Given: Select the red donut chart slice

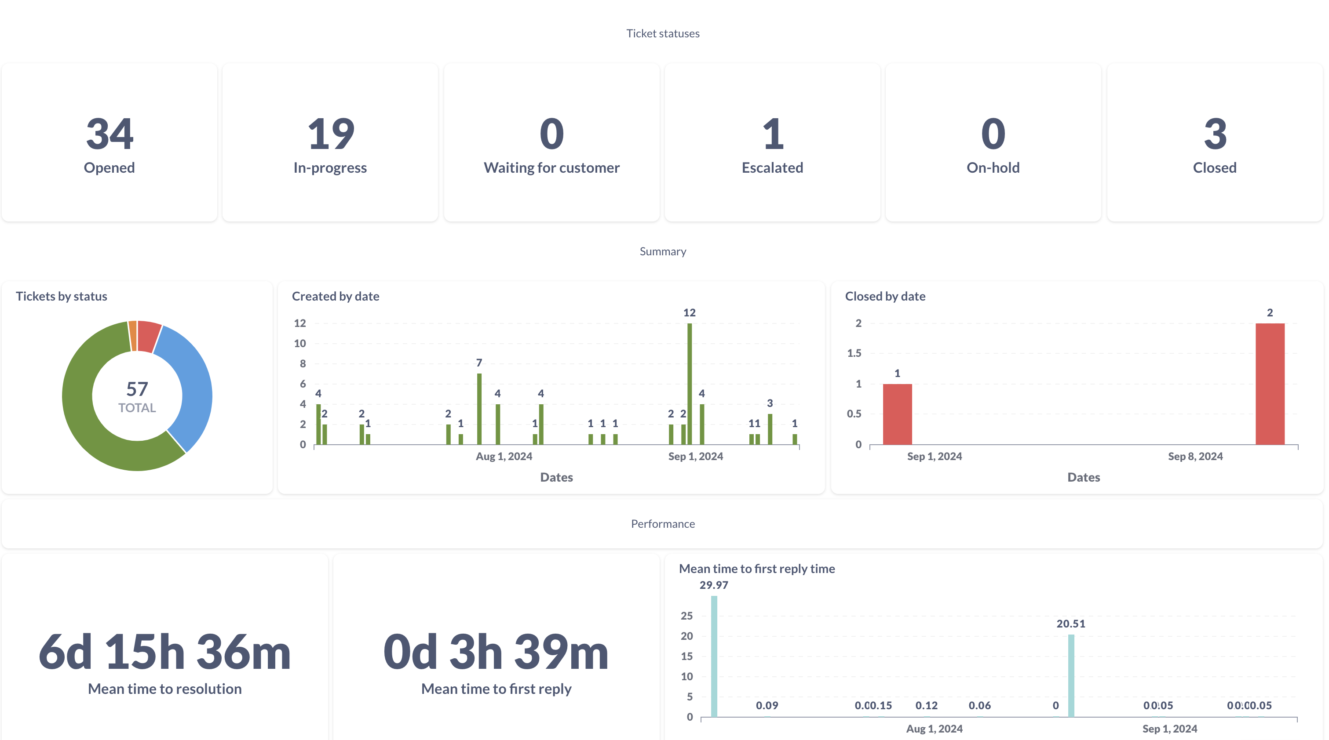Looking at the screenshot, I should [149, 336].
